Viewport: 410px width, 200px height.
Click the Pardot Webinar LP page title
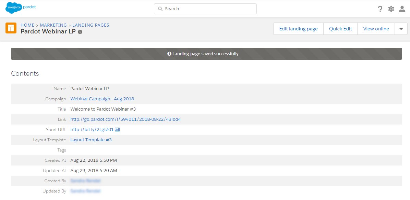48,31
